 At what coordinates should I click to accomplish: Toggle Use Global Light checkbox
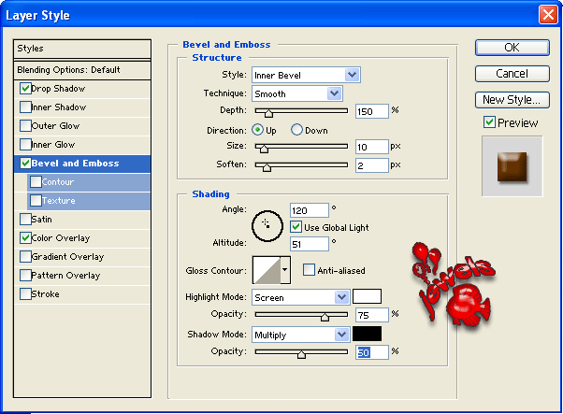(x=296, y=227)
